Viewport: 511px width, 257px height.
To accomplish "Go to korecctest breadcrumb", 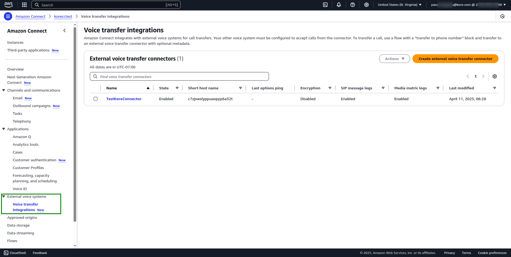I will [x=63, y=16].
